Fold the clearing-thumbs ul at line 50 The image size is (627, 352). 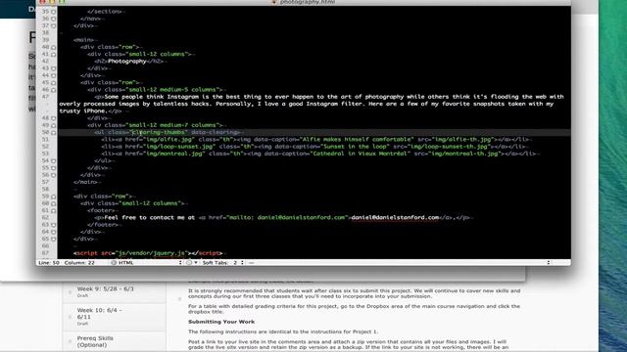(x=53, y=133)
